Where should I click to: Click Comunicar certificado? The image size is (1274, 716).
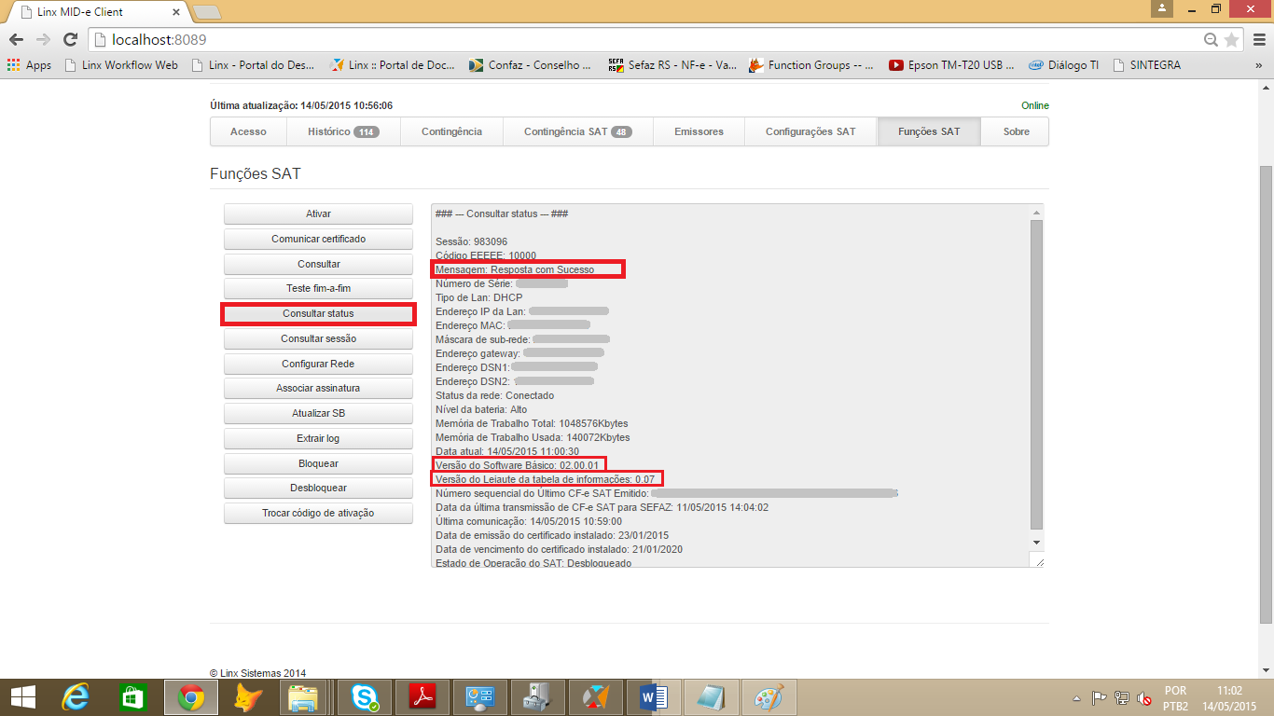pos(318,240)
